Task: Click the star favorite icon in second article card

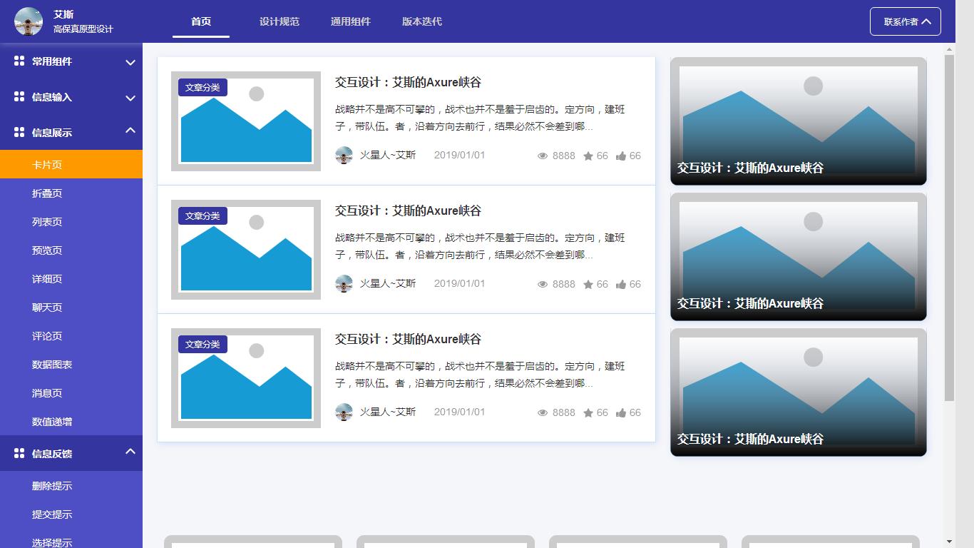Action: pyautogui.click(x=588, y=284)
